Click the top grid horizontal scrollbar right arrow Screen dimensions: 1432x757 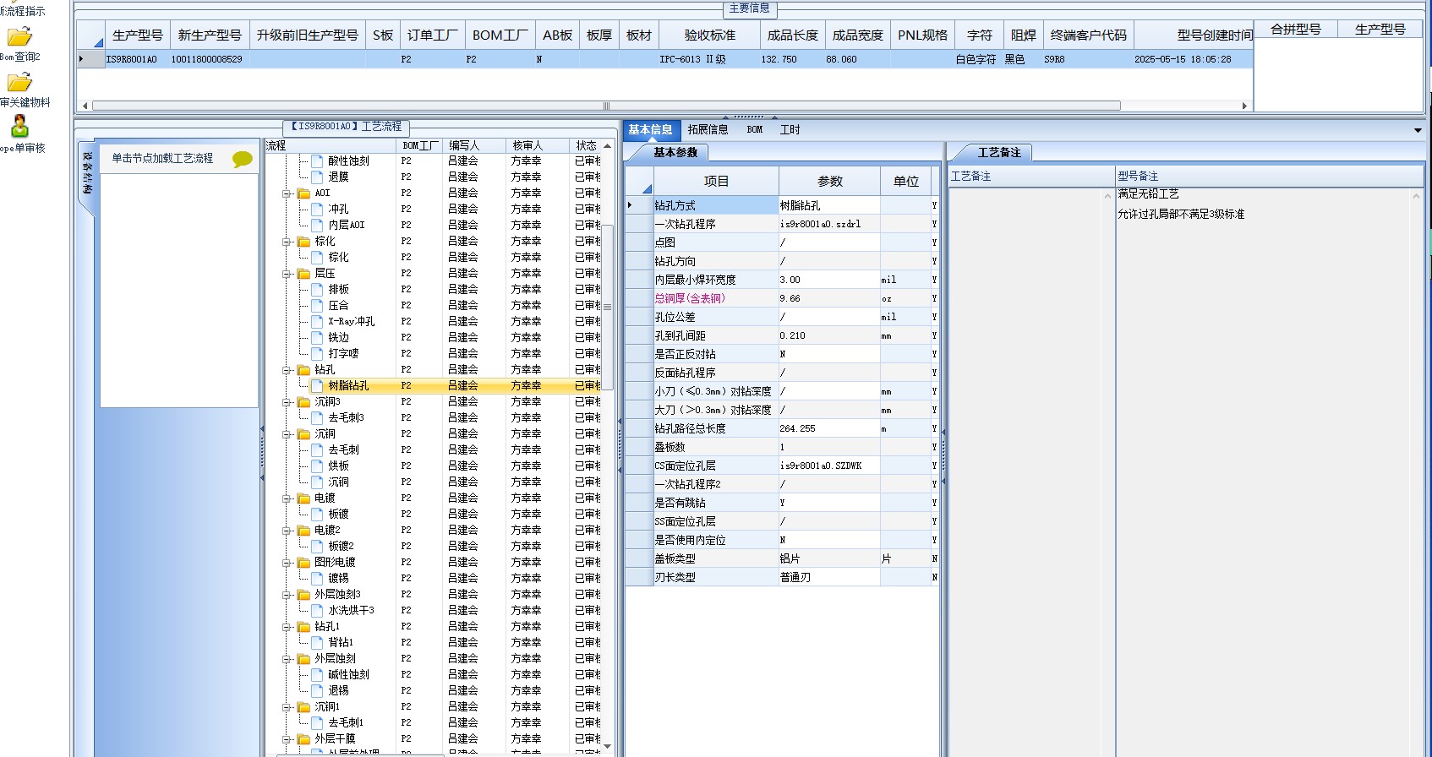tap(1244, 106)
